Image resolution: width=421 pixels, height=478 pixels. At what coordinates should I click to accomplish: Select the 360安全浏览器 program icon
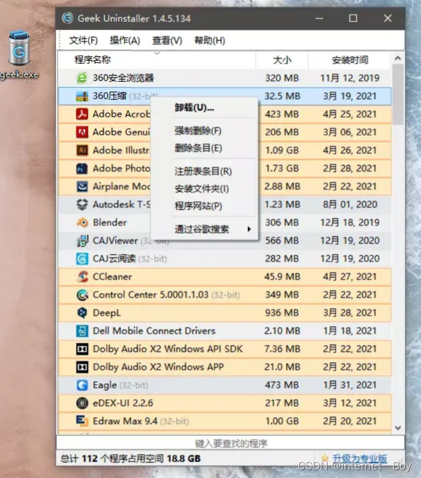pos(82,78)
